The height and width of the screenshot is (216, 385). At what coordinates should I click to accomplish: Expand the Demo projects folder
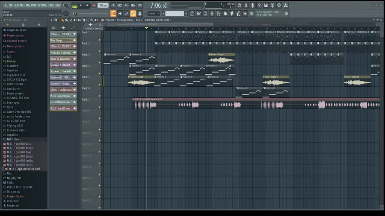16,93
